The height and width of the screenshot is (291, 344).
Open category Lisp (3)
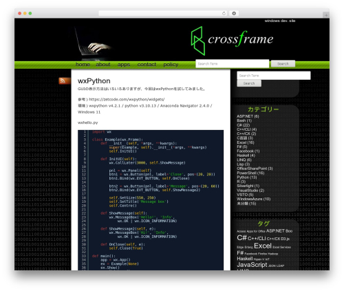point(244,164)
